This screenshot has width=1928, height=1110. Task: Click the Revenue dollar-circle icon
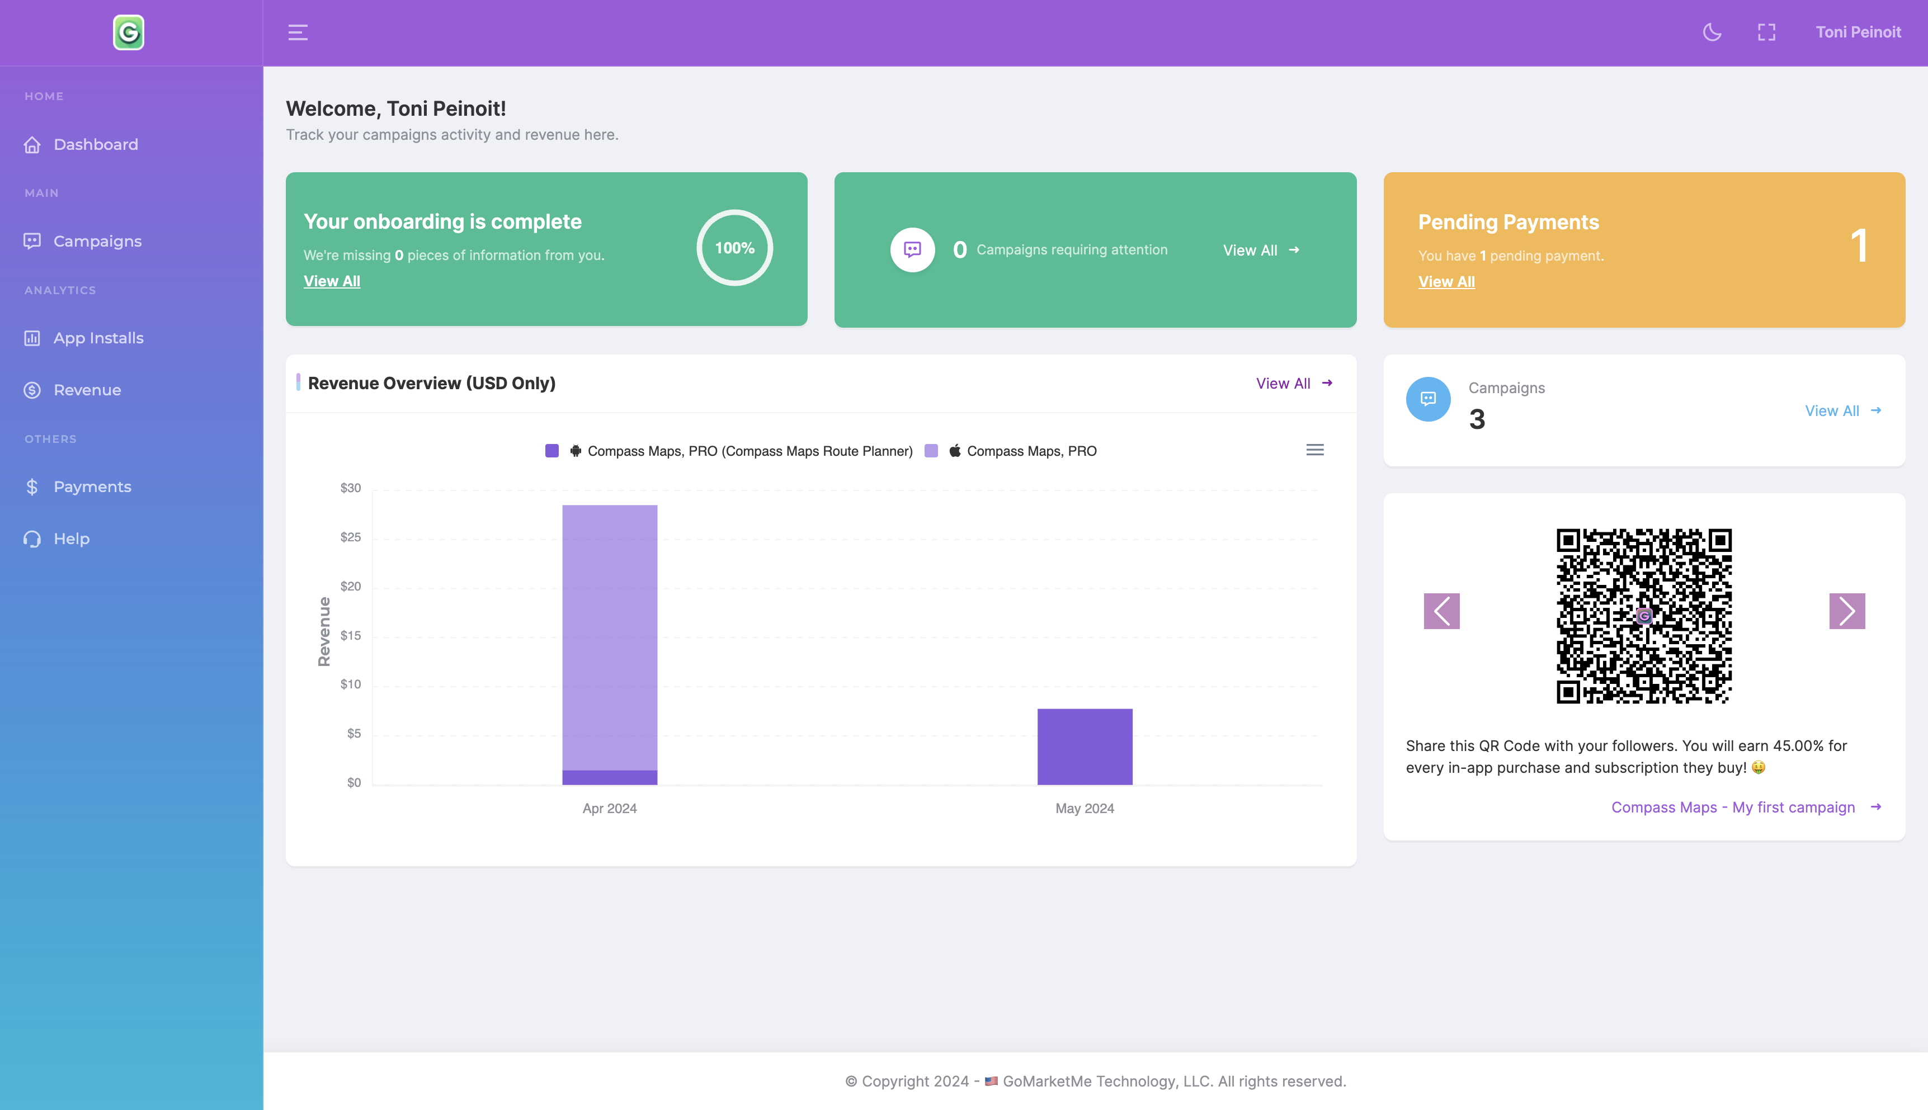pyautogui.click(x=32, y=390)
